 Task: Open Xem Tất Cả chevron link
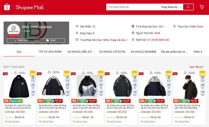click(197, 67)
